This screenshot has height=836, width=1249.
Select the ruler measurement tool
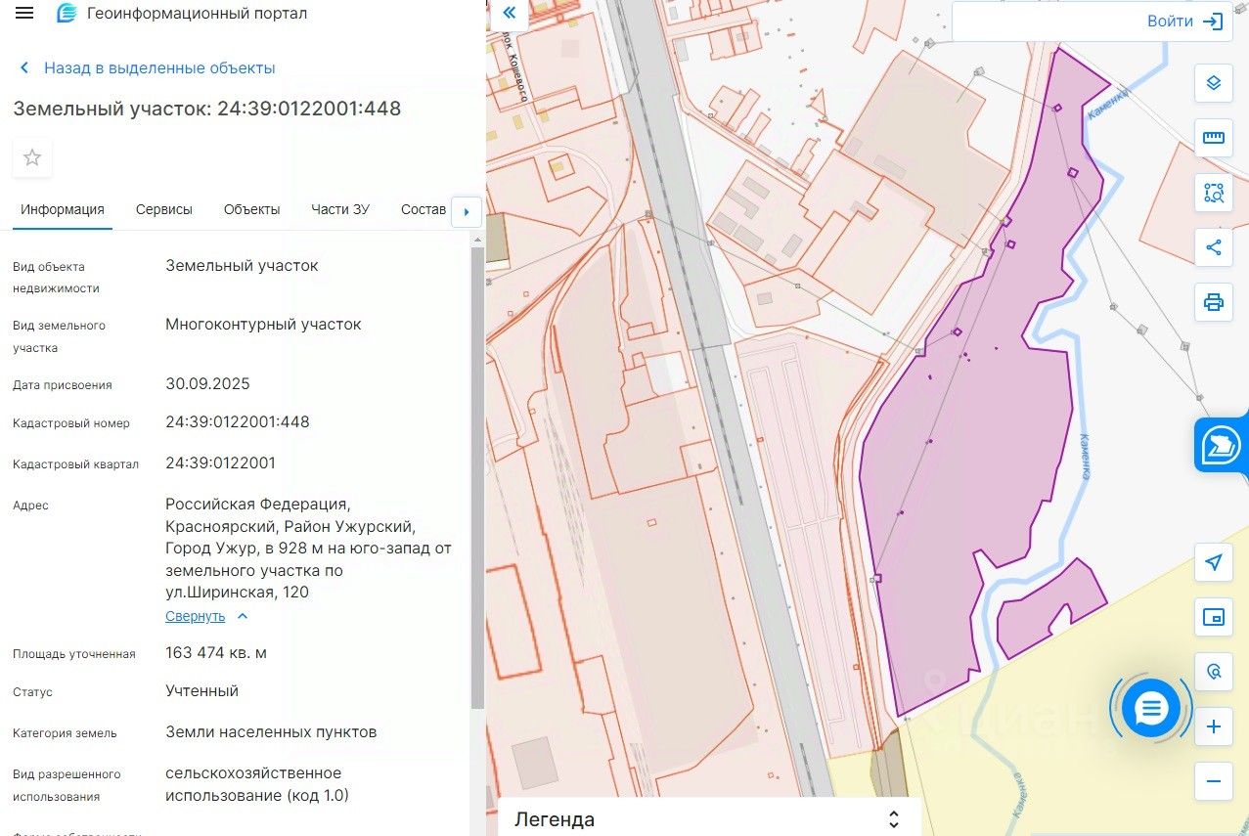[1213, 138]
